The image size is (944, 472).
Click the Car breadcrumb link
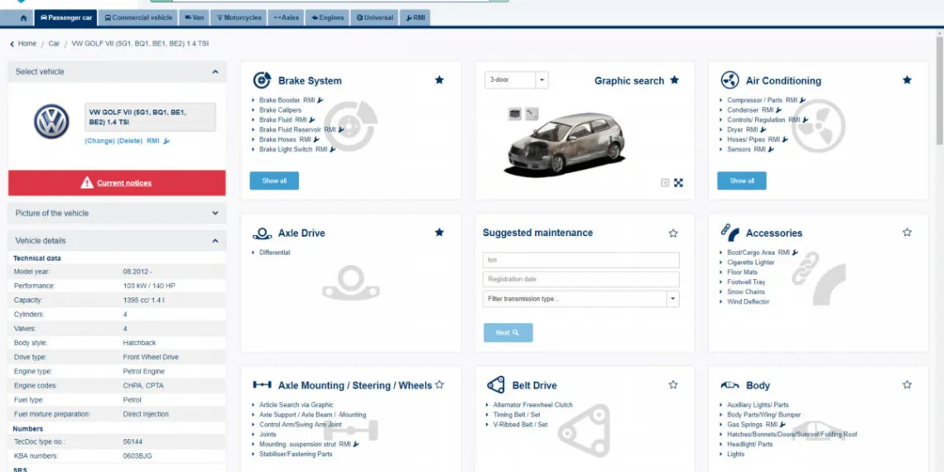click(54, 44)
